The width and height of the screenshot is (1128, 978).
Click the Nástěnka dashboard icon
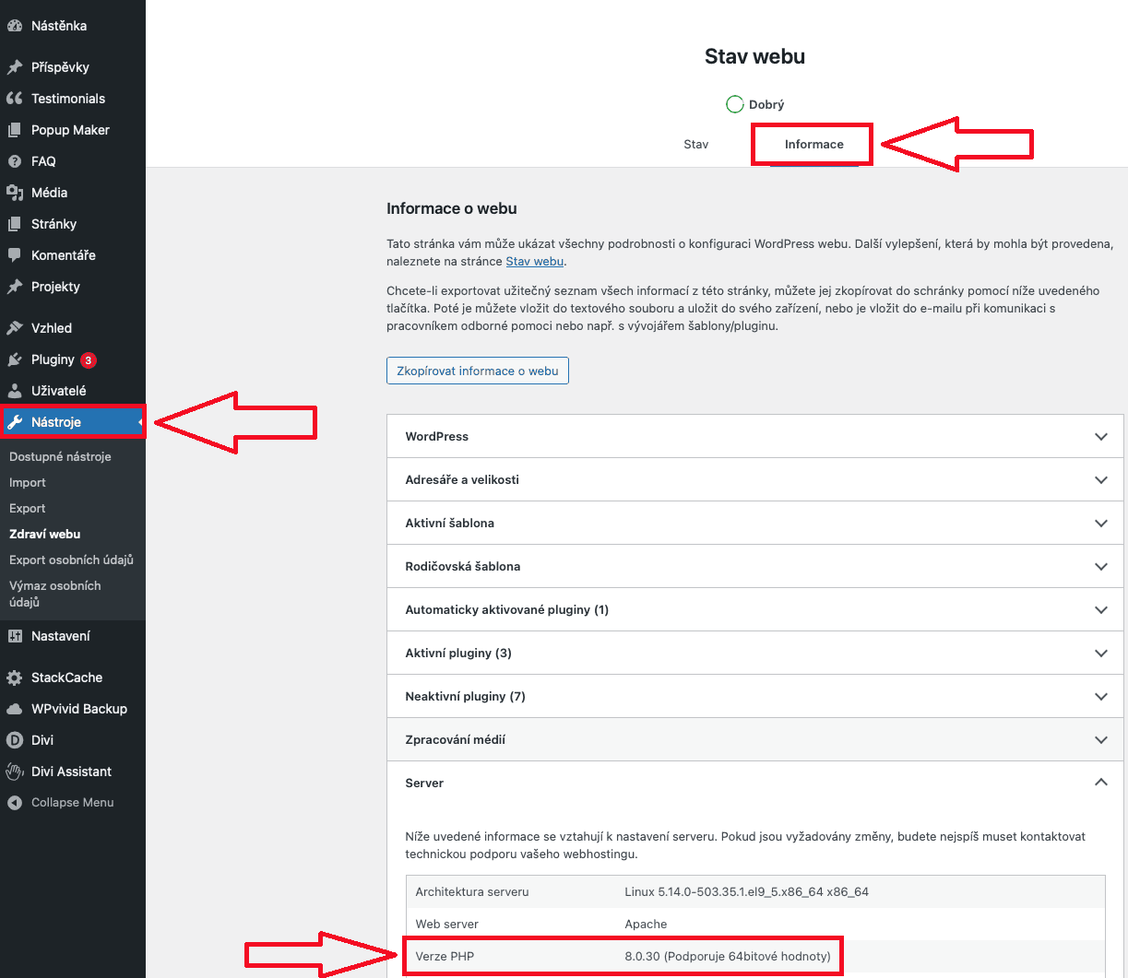tap(15, 26)
